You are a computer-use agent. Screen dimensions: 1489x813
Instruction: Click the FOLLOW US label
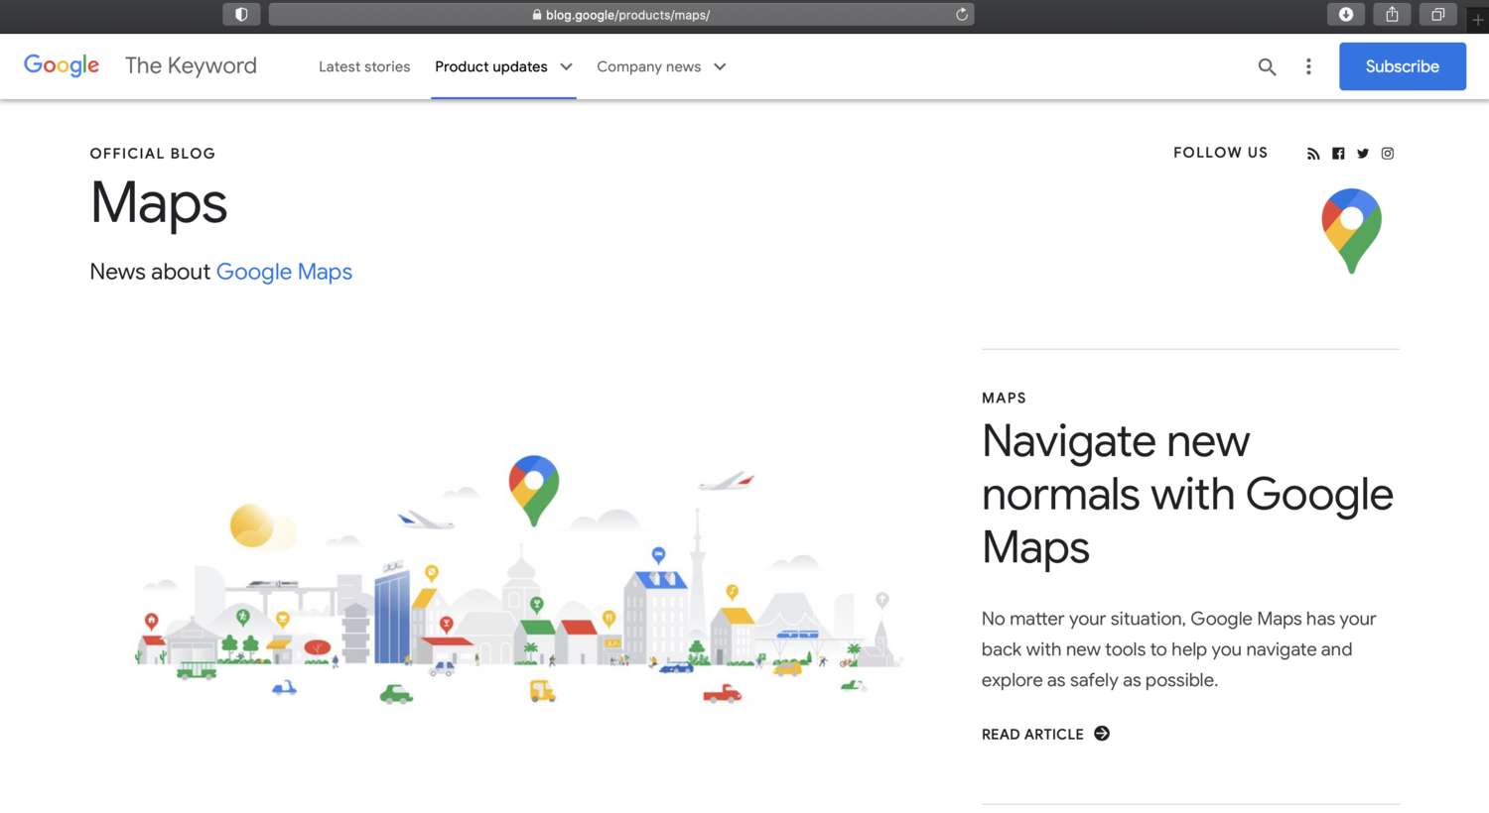click(1220, 153)
